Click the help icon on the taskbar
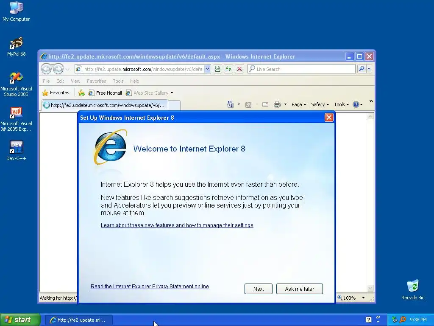 [368, 320]
